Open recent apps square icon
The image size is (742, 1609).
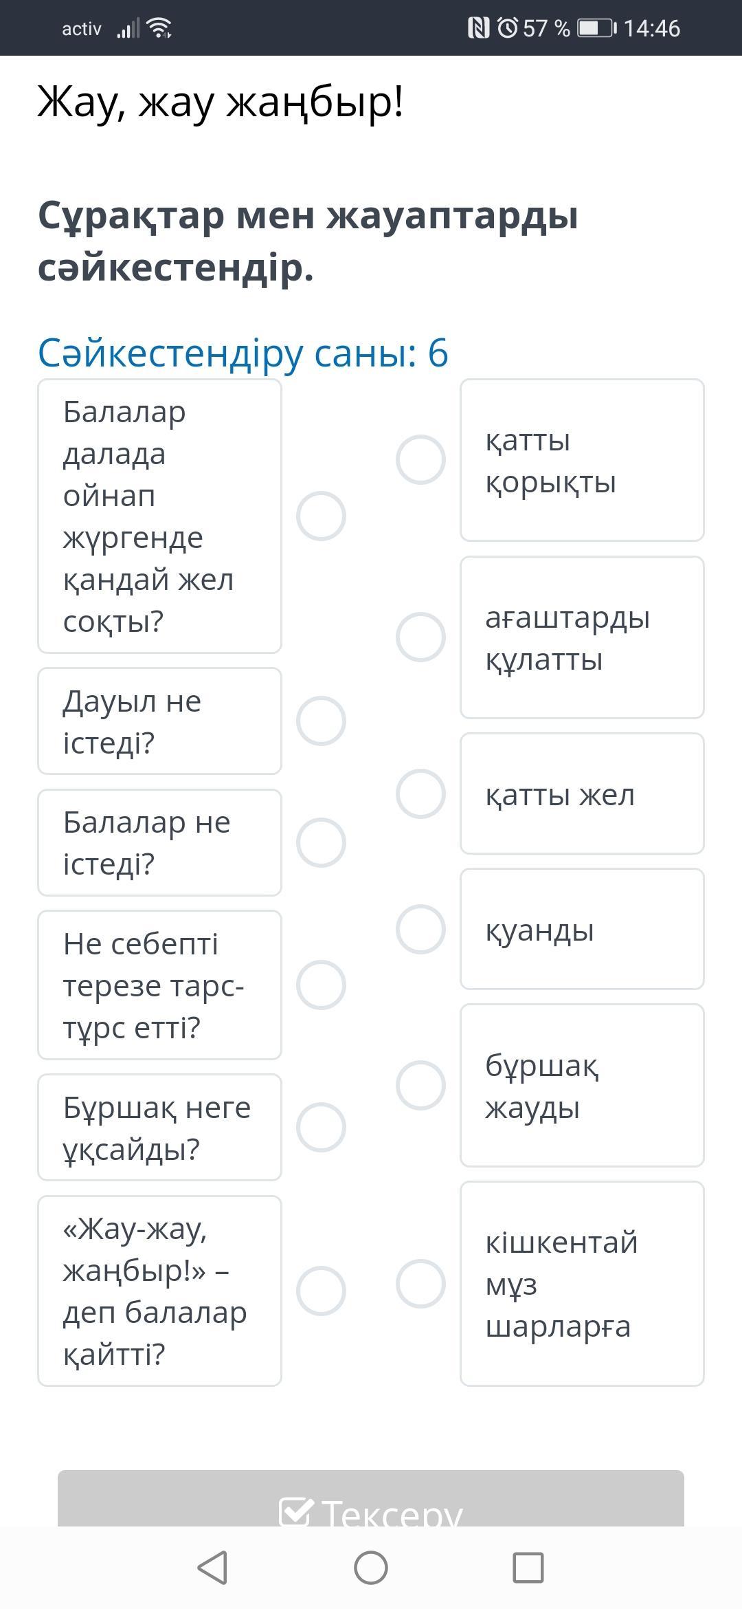point(528,1568)
